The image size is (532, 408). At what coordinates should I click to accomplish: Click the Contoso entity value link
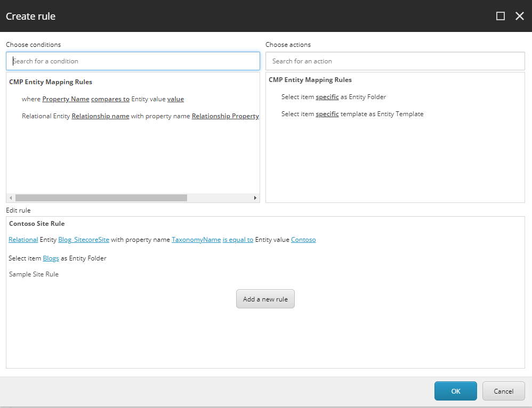(303, 239)
